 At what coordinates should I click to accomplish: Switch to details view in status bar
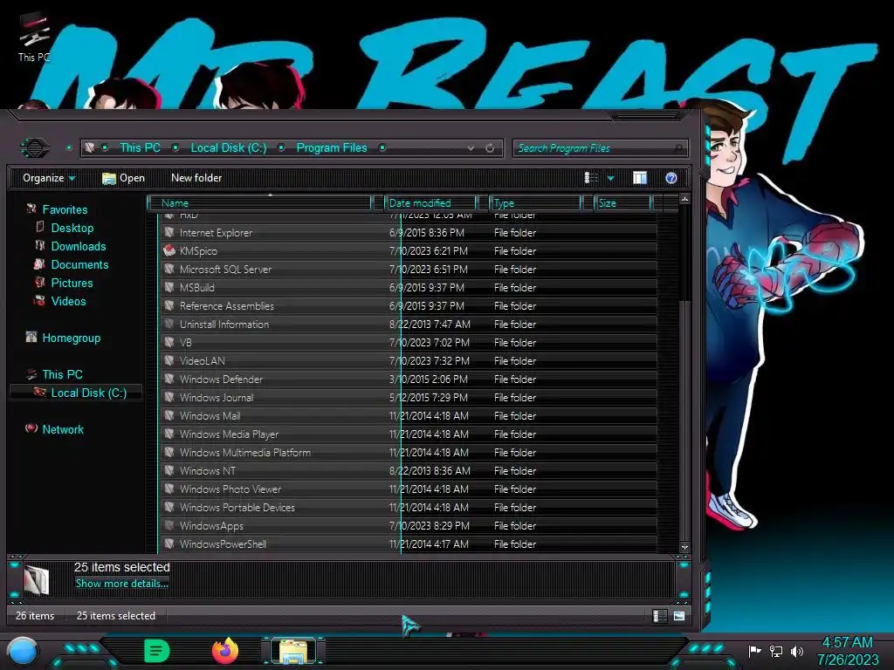pyautogui.click(x=658, y=616)
